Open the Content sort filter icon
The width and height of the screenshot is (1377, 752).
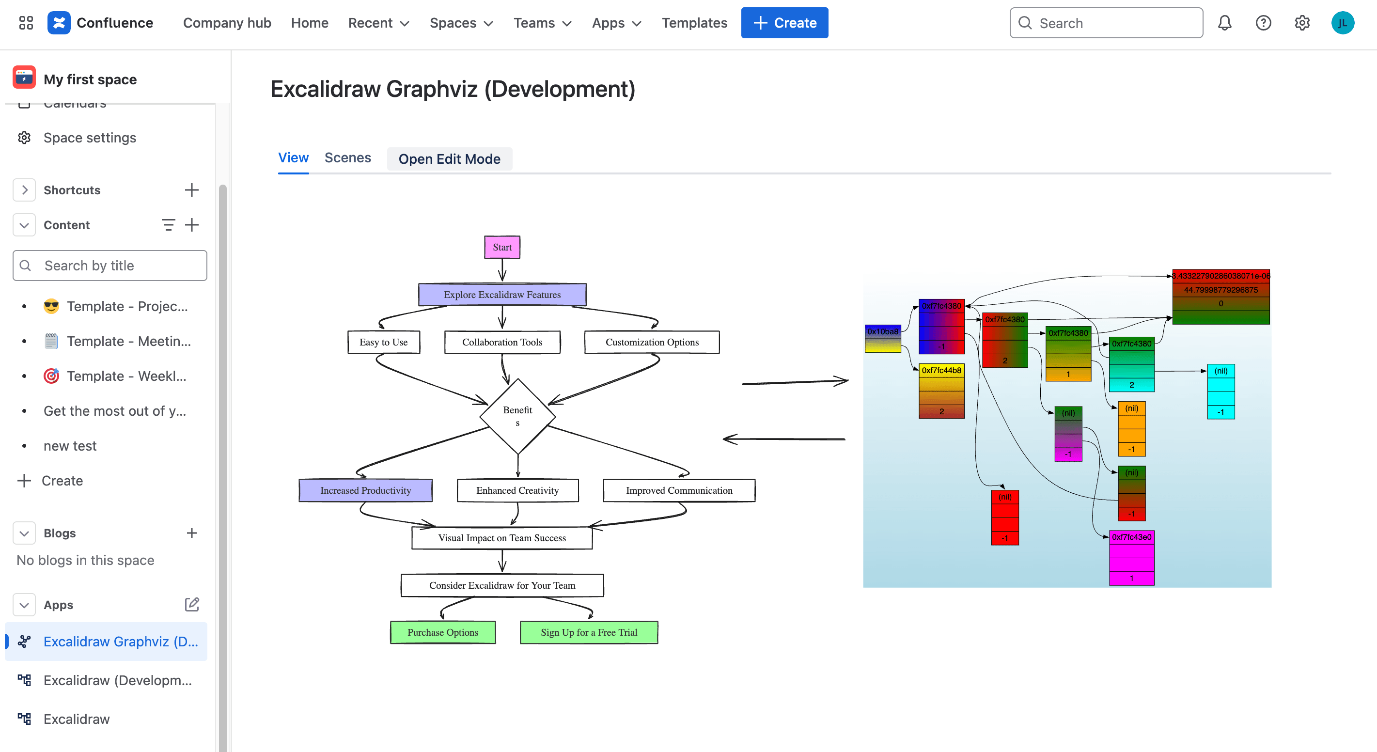(168, 225)
